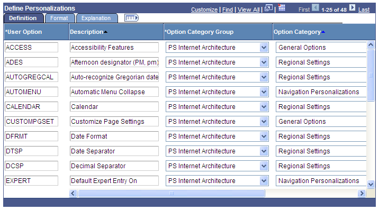Click vertical scrollbar down arrow
379x210 pixels.
click(371, 185)
